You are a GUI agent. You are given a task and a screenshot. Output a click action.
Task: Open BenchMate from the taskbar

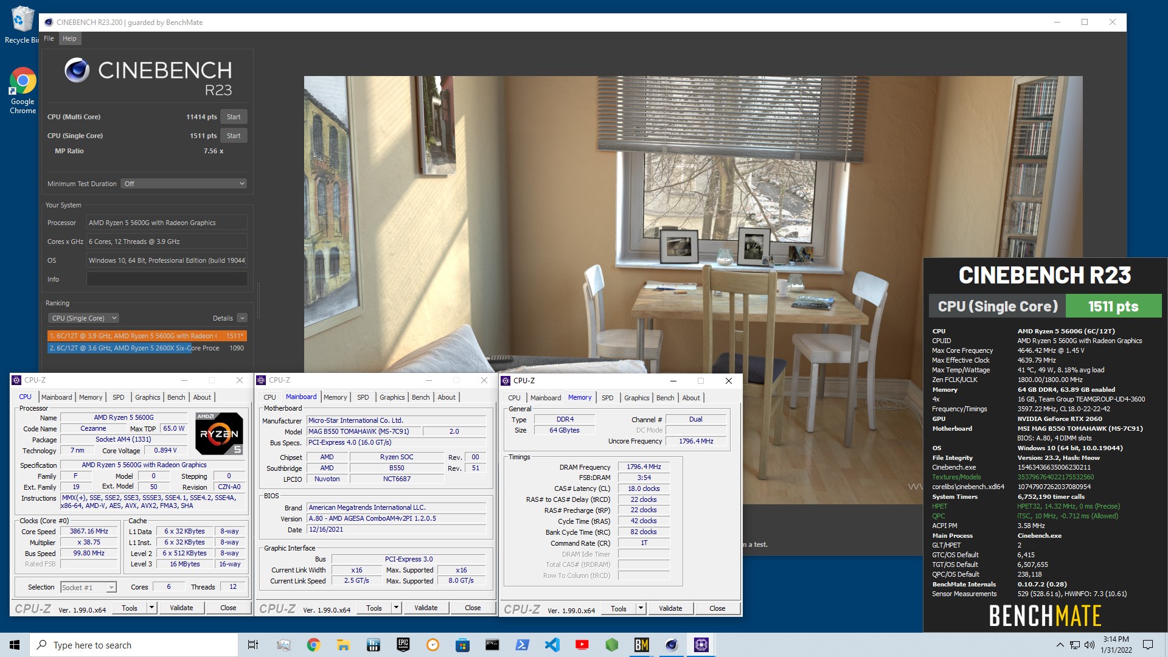(641, 645)
